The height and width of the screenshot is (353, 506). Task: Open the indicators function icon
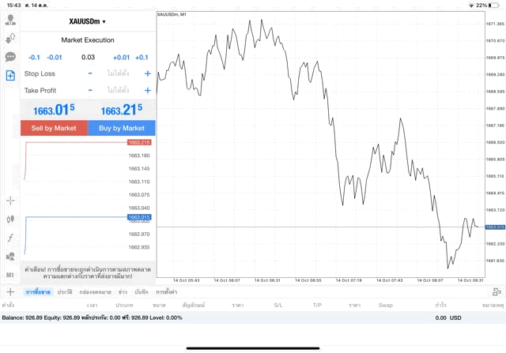(x=11, y=238)
